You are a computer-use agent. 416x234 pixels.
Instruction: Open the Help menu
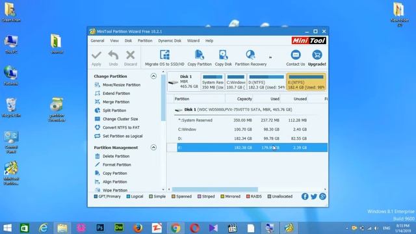coord(209,41)
